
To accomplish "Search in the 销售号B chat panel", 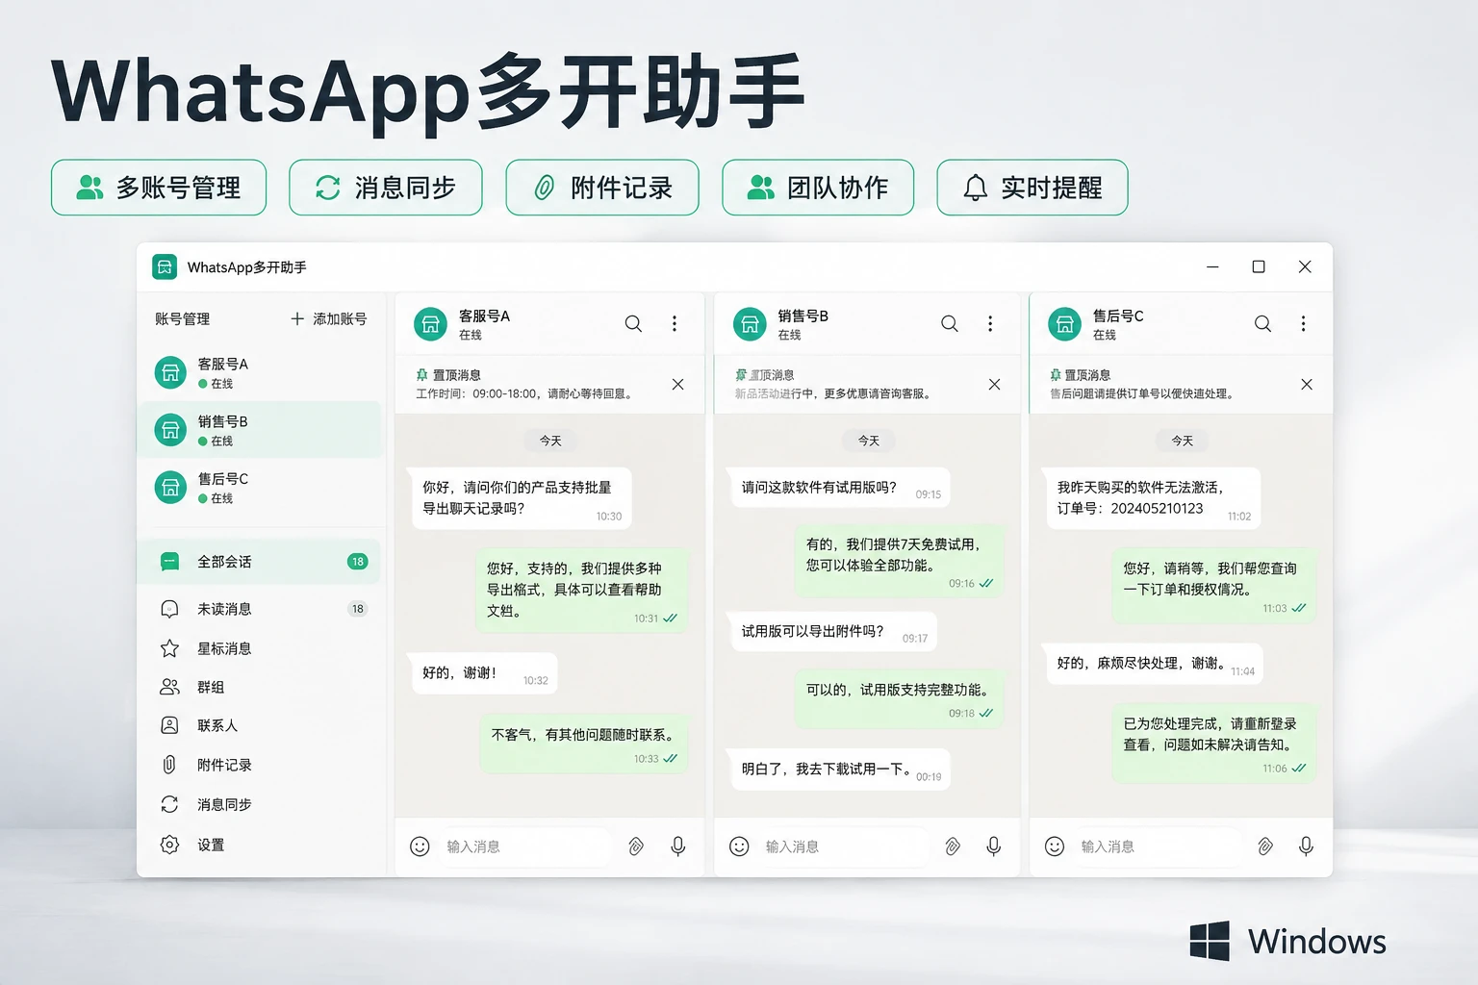I will [950, 324].
